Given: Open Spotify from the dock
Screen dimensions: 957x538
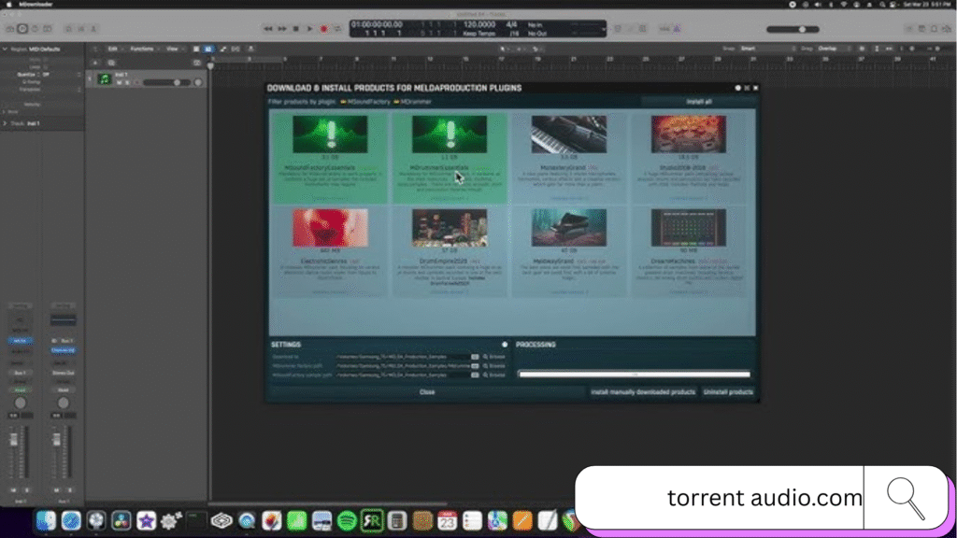Looking at the screenshot, I should (347, 520).
